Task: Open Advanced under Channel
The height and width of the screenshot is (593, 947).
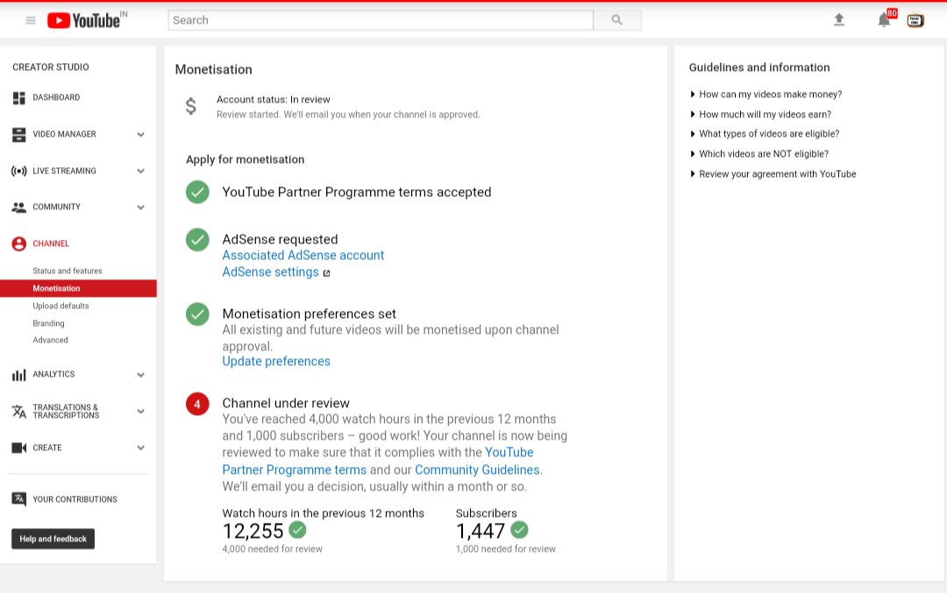Action: click(x=50, y=340)
